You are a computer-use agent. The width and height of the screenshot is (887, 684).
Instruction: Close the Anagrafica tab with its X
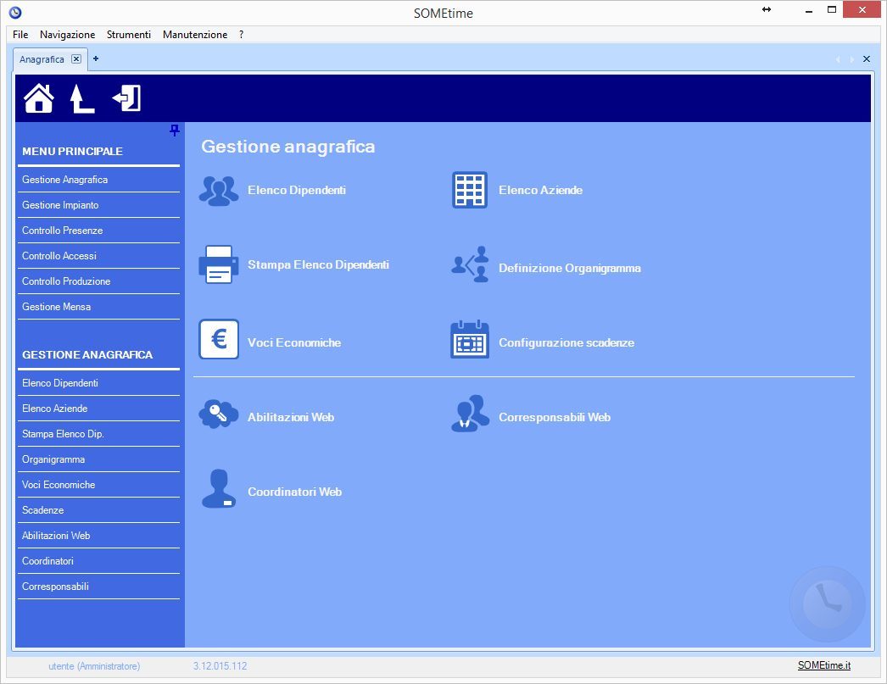(x=76, y=58)
